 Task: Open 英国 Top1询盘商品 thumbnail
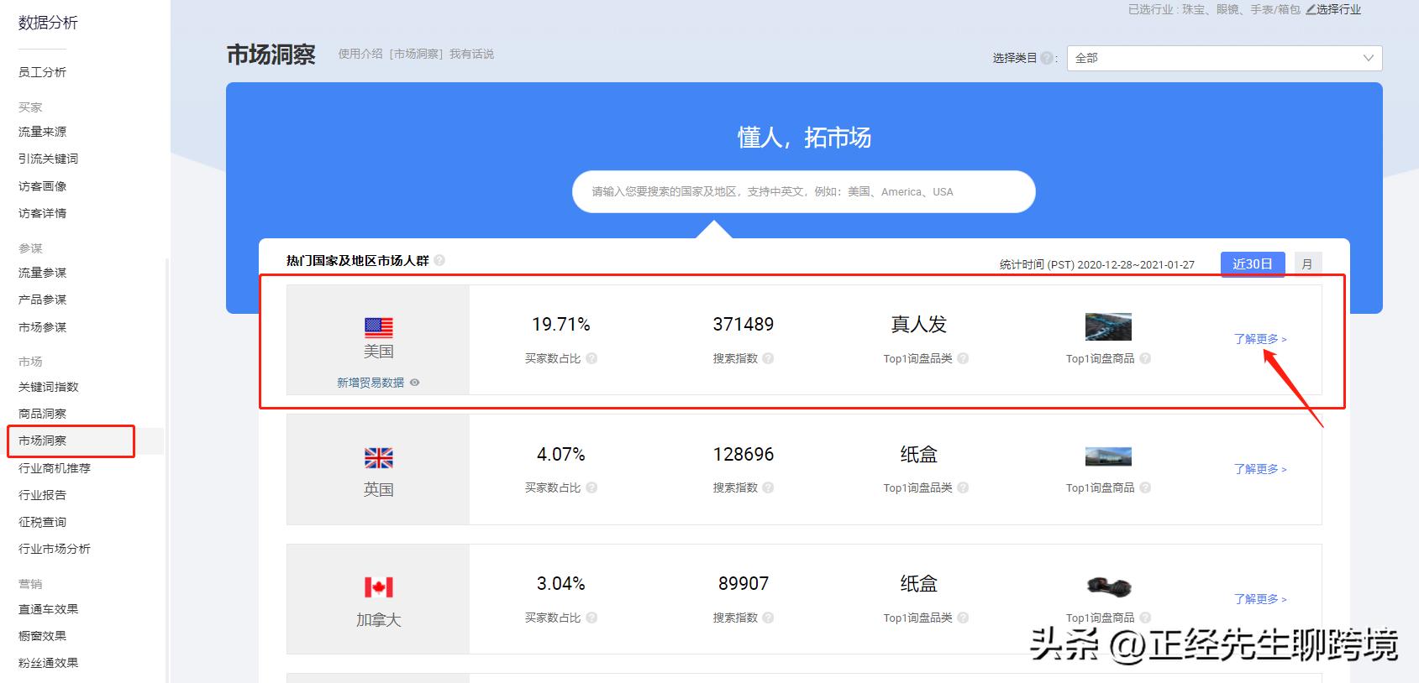click(x=1108, y=456)
